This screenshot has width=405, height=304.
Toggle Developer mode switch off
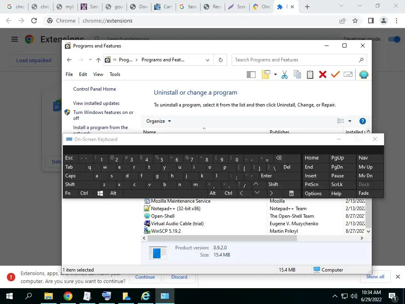(x=394, y=39)
